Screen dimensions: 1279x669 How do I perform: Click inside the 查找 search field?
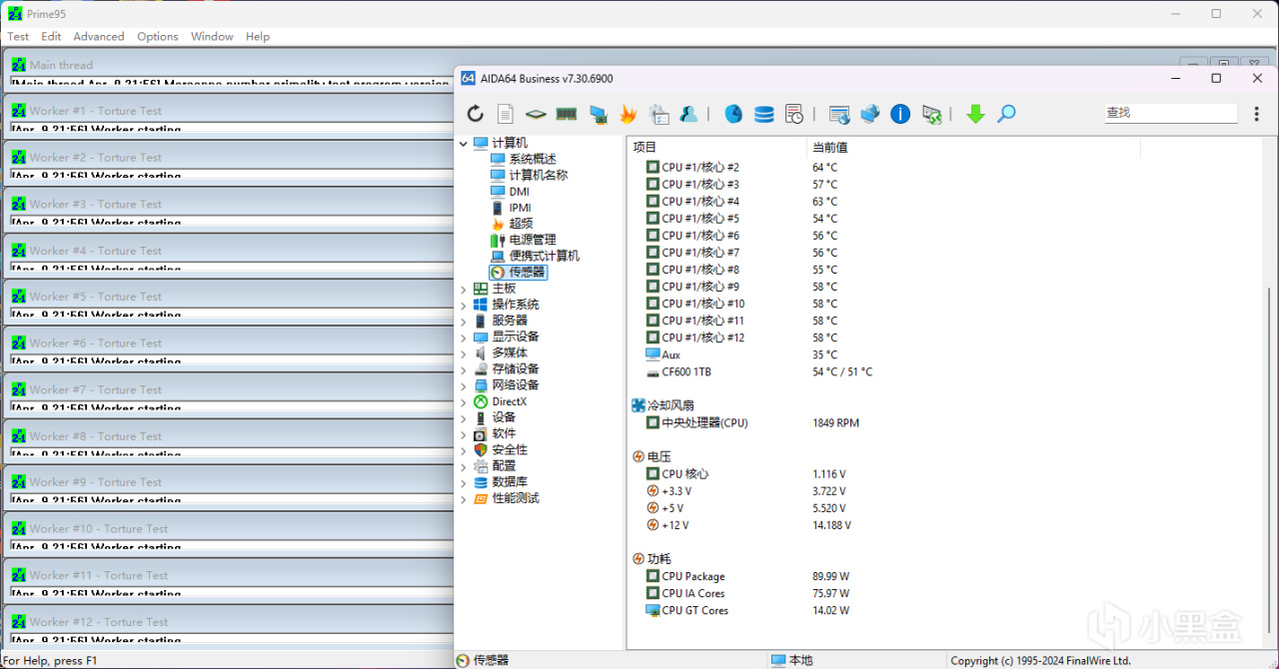point(1170,114)
